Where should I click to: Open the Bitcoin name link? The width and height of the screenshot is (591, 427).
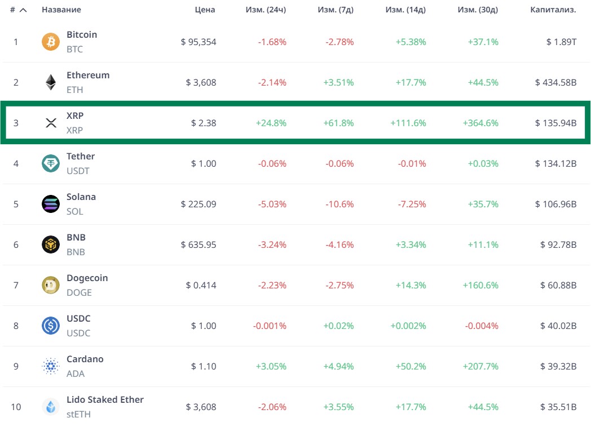tap(82, 35)
